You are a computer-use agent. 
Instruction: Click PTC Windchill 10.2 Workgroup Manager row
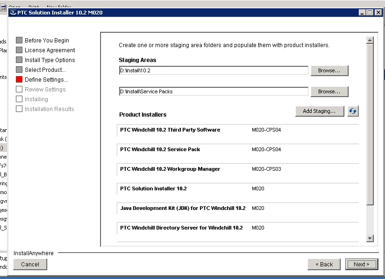[x=238, y=169]
